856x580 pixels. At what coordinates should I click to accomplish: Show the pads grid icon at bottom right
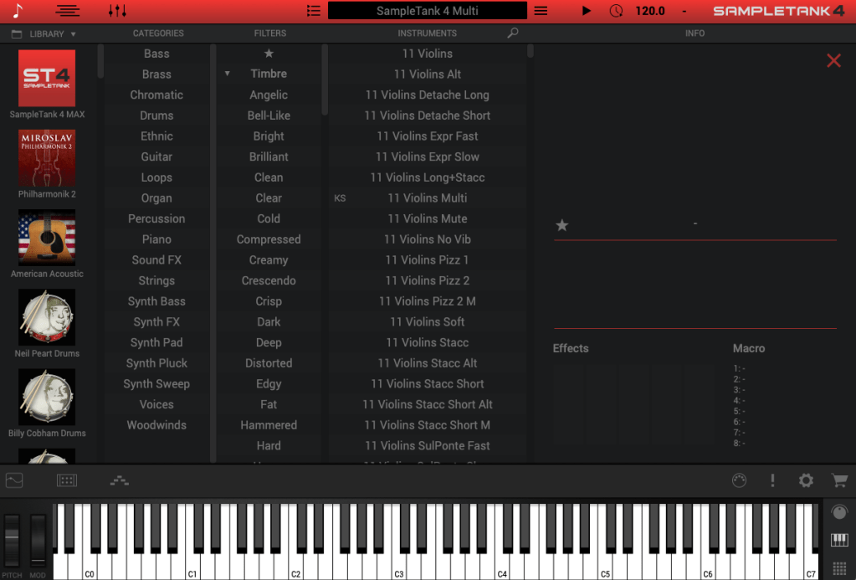[x=839, y=568]
